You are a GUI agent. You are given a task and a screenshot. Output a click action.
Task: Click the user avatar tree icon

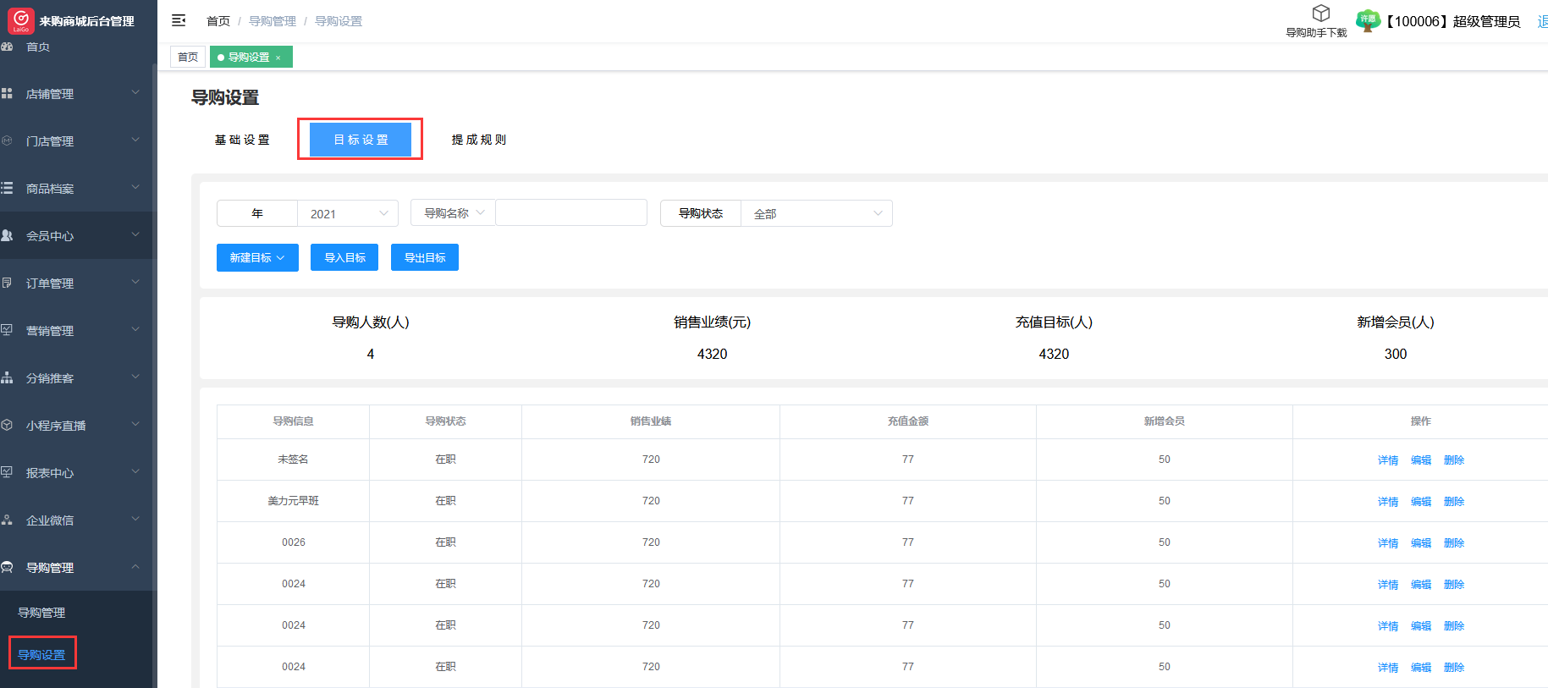(x=1367, y=20)
